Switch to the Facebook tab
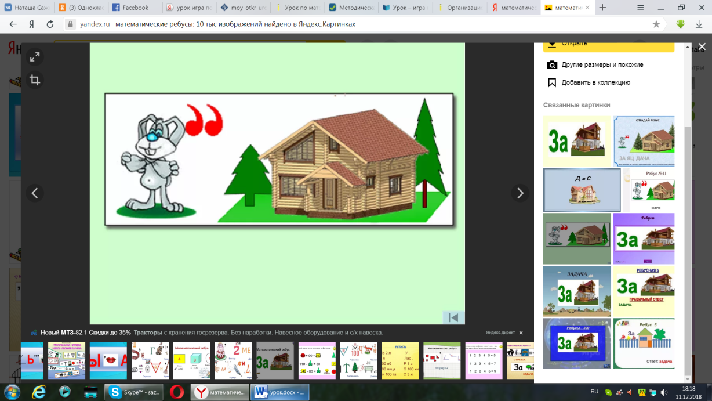 point(135,8)
